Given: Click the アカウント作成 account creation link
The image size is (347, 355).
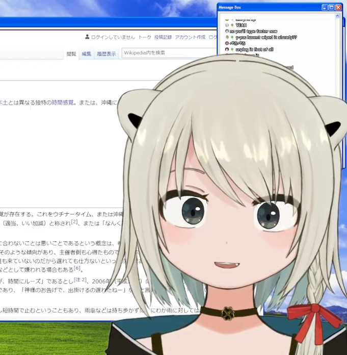Looking at the screenshot, I should [x=190, y=37].
